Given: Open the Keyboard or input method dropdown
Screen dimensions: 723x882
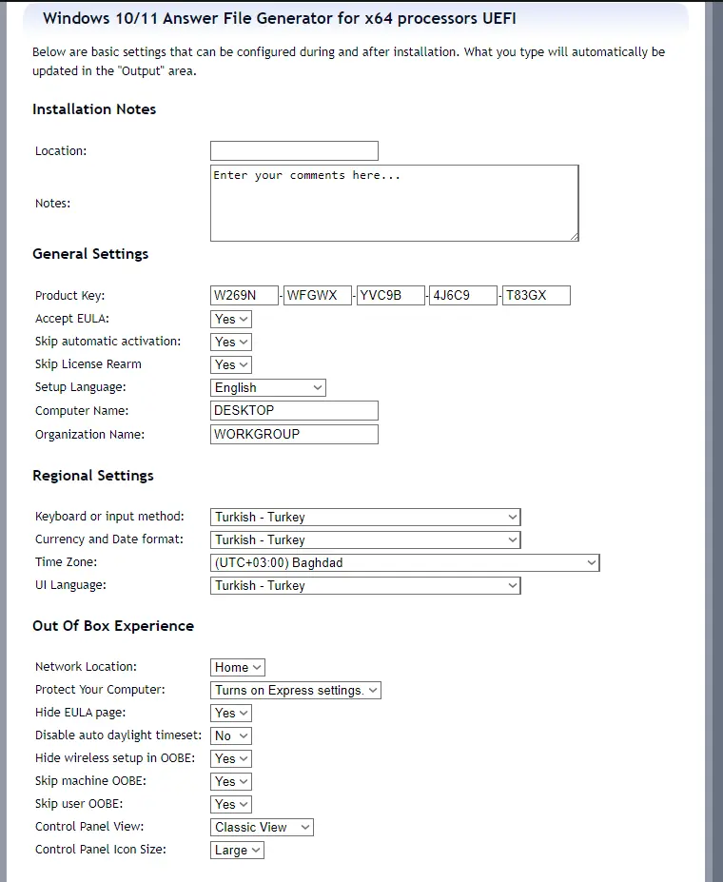Looking at the screenshot, I should [x=365, y=517].
